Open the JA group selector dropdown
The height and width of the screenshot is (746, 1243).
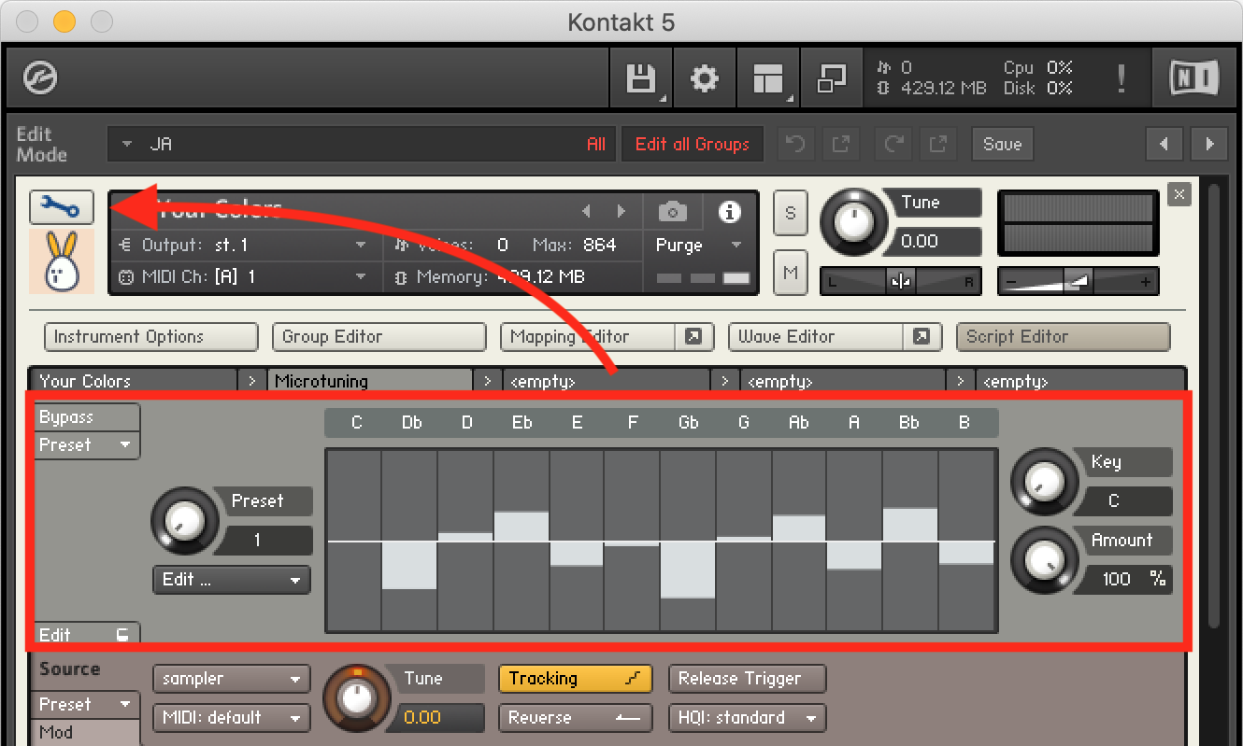(x=363, y=144)
